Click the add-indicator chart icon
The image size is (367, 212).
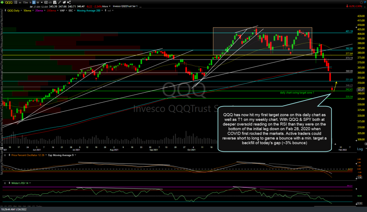(x=55, y=2)
